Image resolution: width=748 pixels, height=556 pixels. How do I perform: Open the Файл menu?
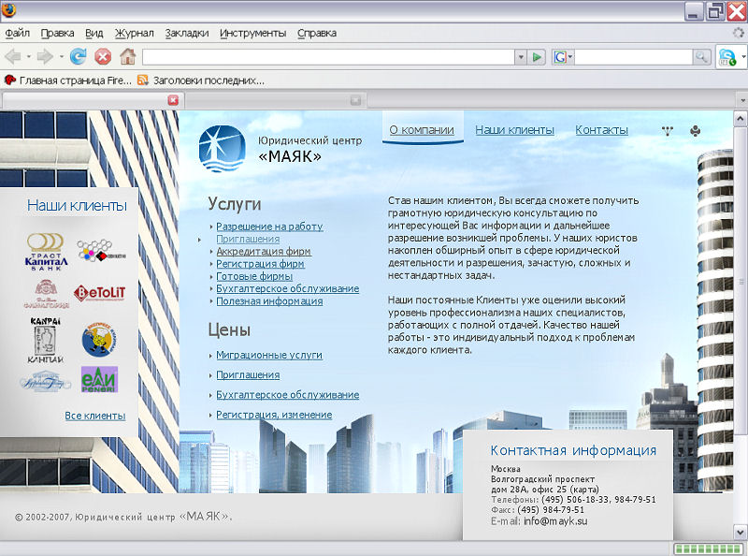coord(17,33)
